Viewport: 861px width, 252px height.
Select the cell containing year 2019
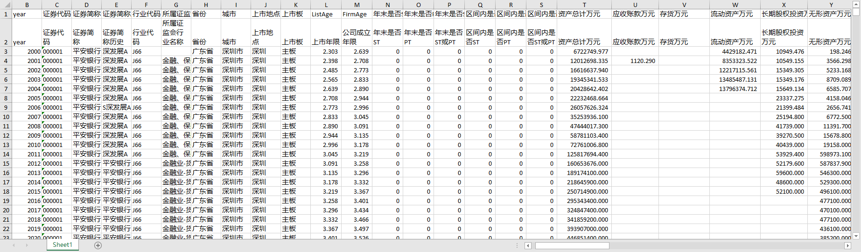pos(27,229)
